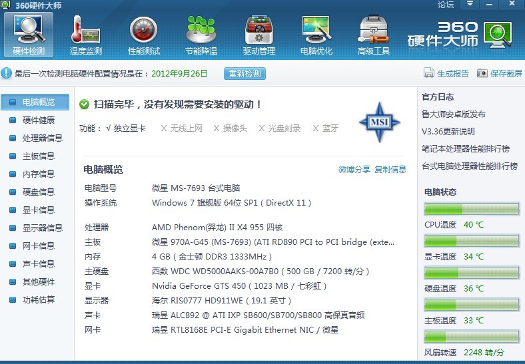Click the Windows 7 旗舰版 operating system value
The image size is (525, 364).
click(231, 203)
